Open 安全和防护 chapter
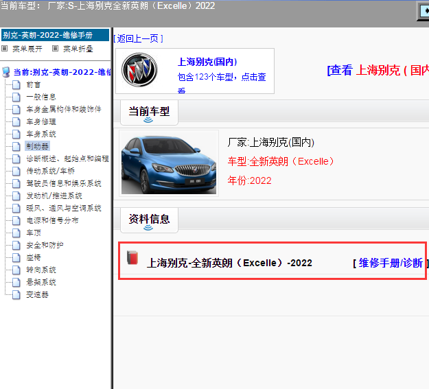The height and width of the screenshot is (389, 429). 45,246
